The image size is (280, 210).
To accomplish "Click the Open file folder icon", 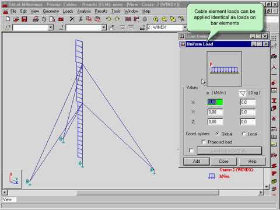I will click(16, 19).
